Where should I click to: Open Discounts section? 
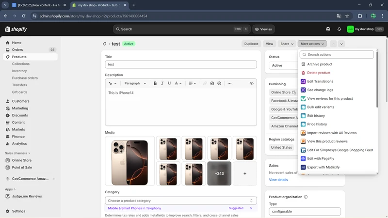click(x=30, y=115)
